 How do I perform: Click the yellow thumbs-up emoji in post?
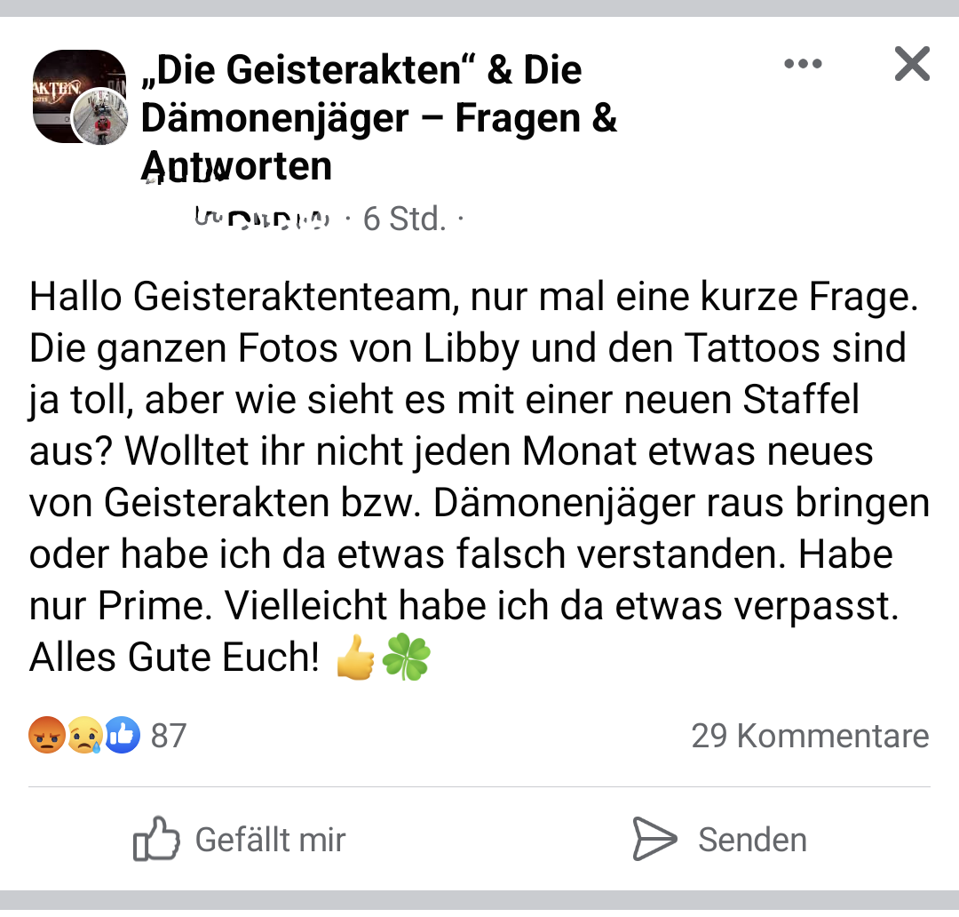pyautogui.click(x=356, y=659)
